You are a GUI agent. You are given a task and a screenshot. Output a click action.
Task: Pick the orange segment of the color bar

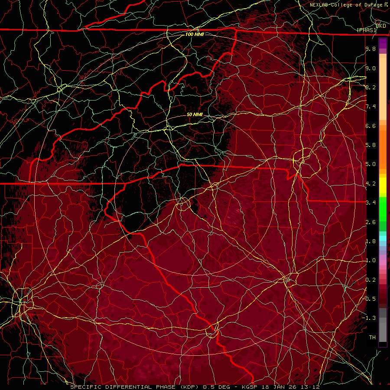click(x=383, y=149)
